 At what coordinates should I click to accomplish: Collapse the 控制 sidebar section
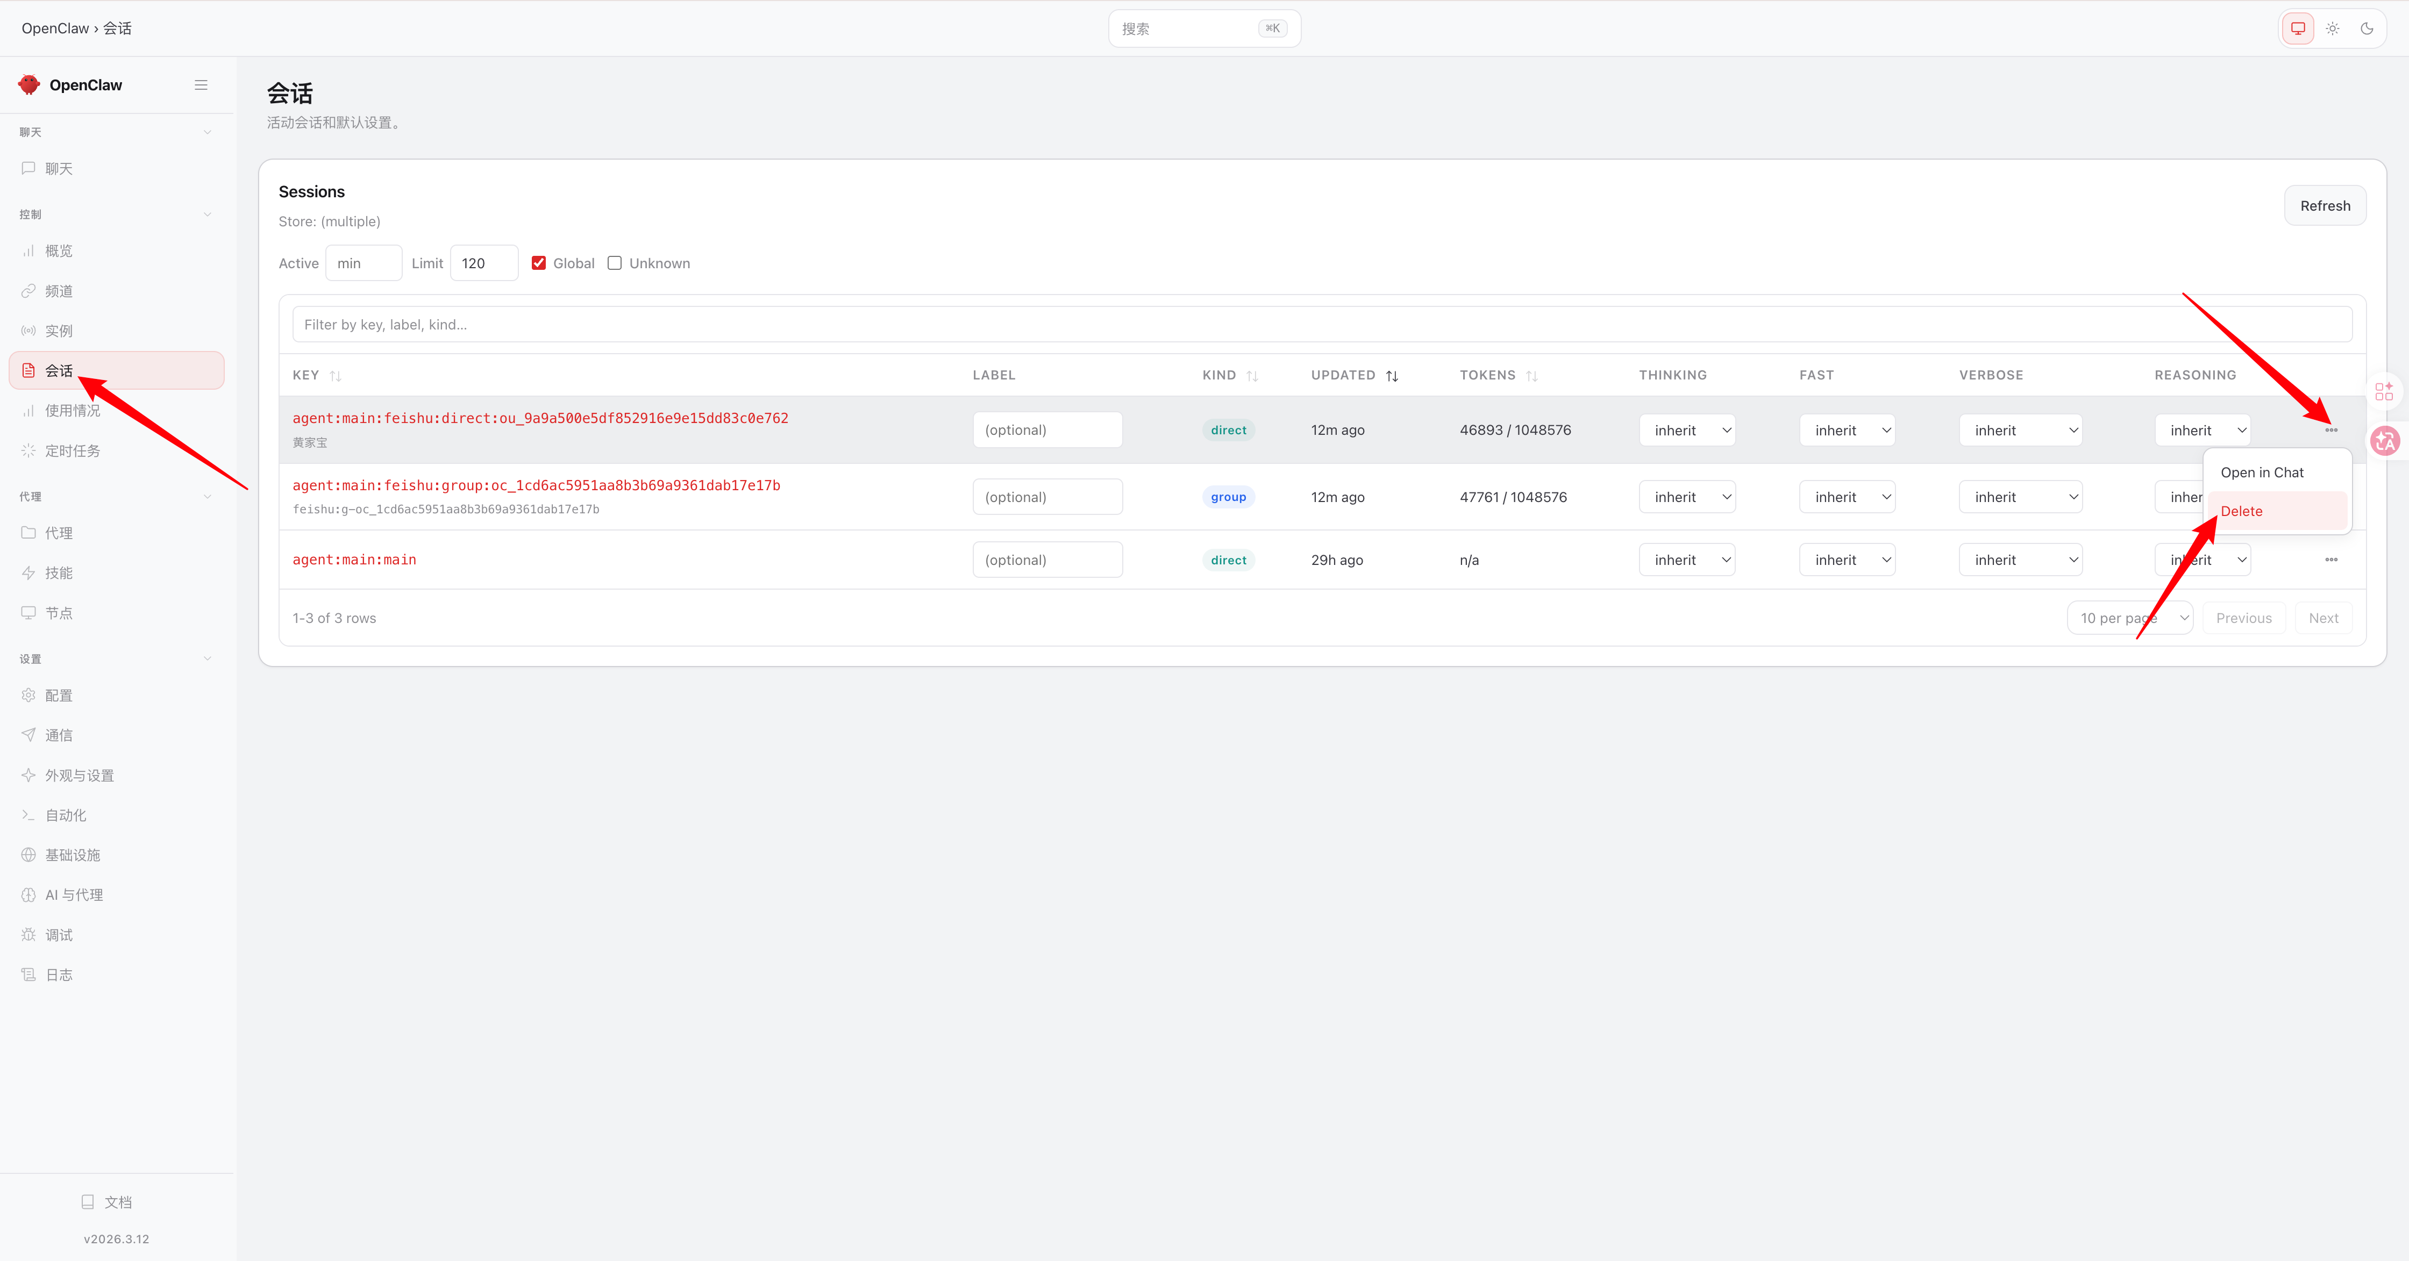(117, 214)
